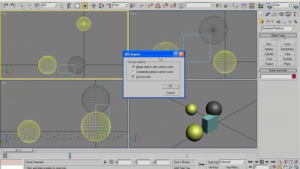The image size is (300, 169).
Task: Open the render type View dropdown
Action: click(x=282, y=5)
